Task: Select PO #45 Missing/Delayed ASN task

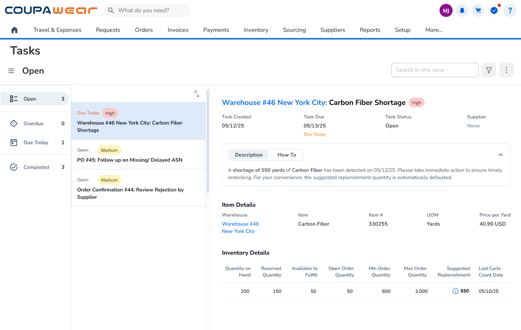Action: [138, 155]
